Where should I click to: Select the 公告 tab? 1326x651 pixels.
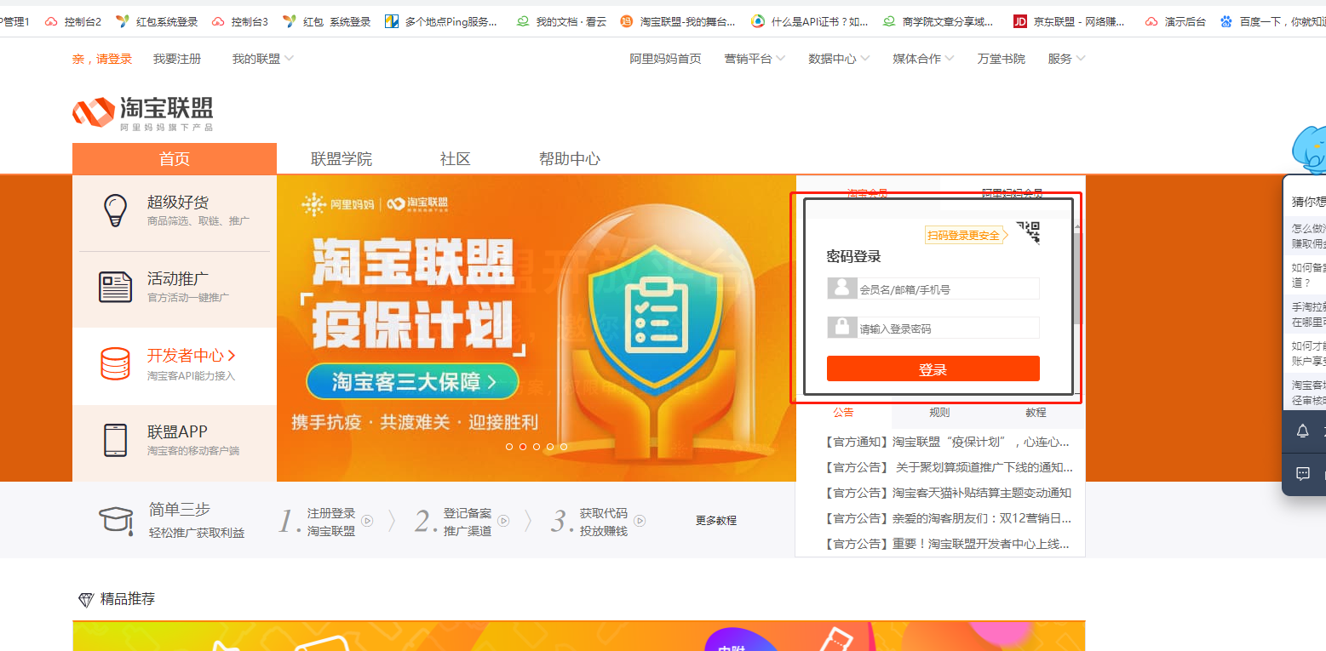tap(843, 412)
